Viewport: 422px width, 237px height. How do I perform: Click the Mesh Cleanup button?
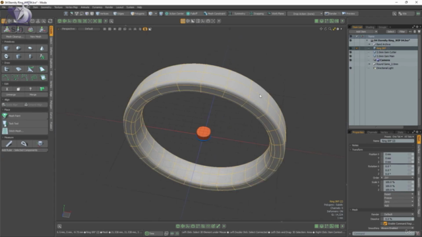tap(14, 37)
